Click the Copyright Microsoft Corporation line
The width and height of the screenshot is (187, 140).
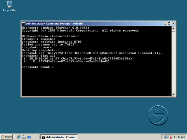point(81,31)
